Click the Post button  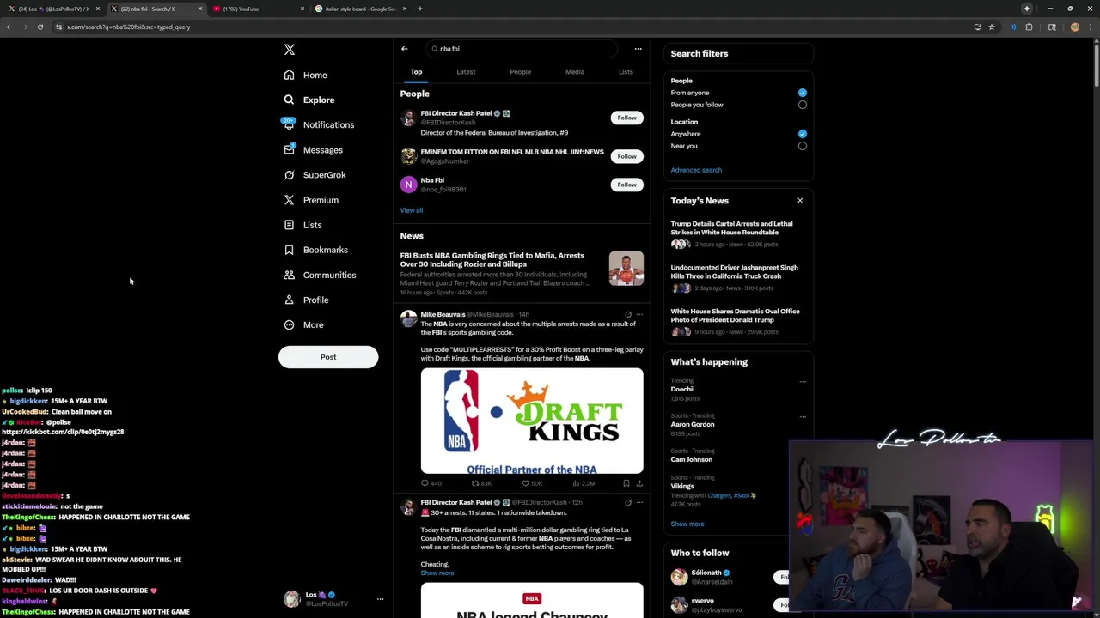coord(328,357)
